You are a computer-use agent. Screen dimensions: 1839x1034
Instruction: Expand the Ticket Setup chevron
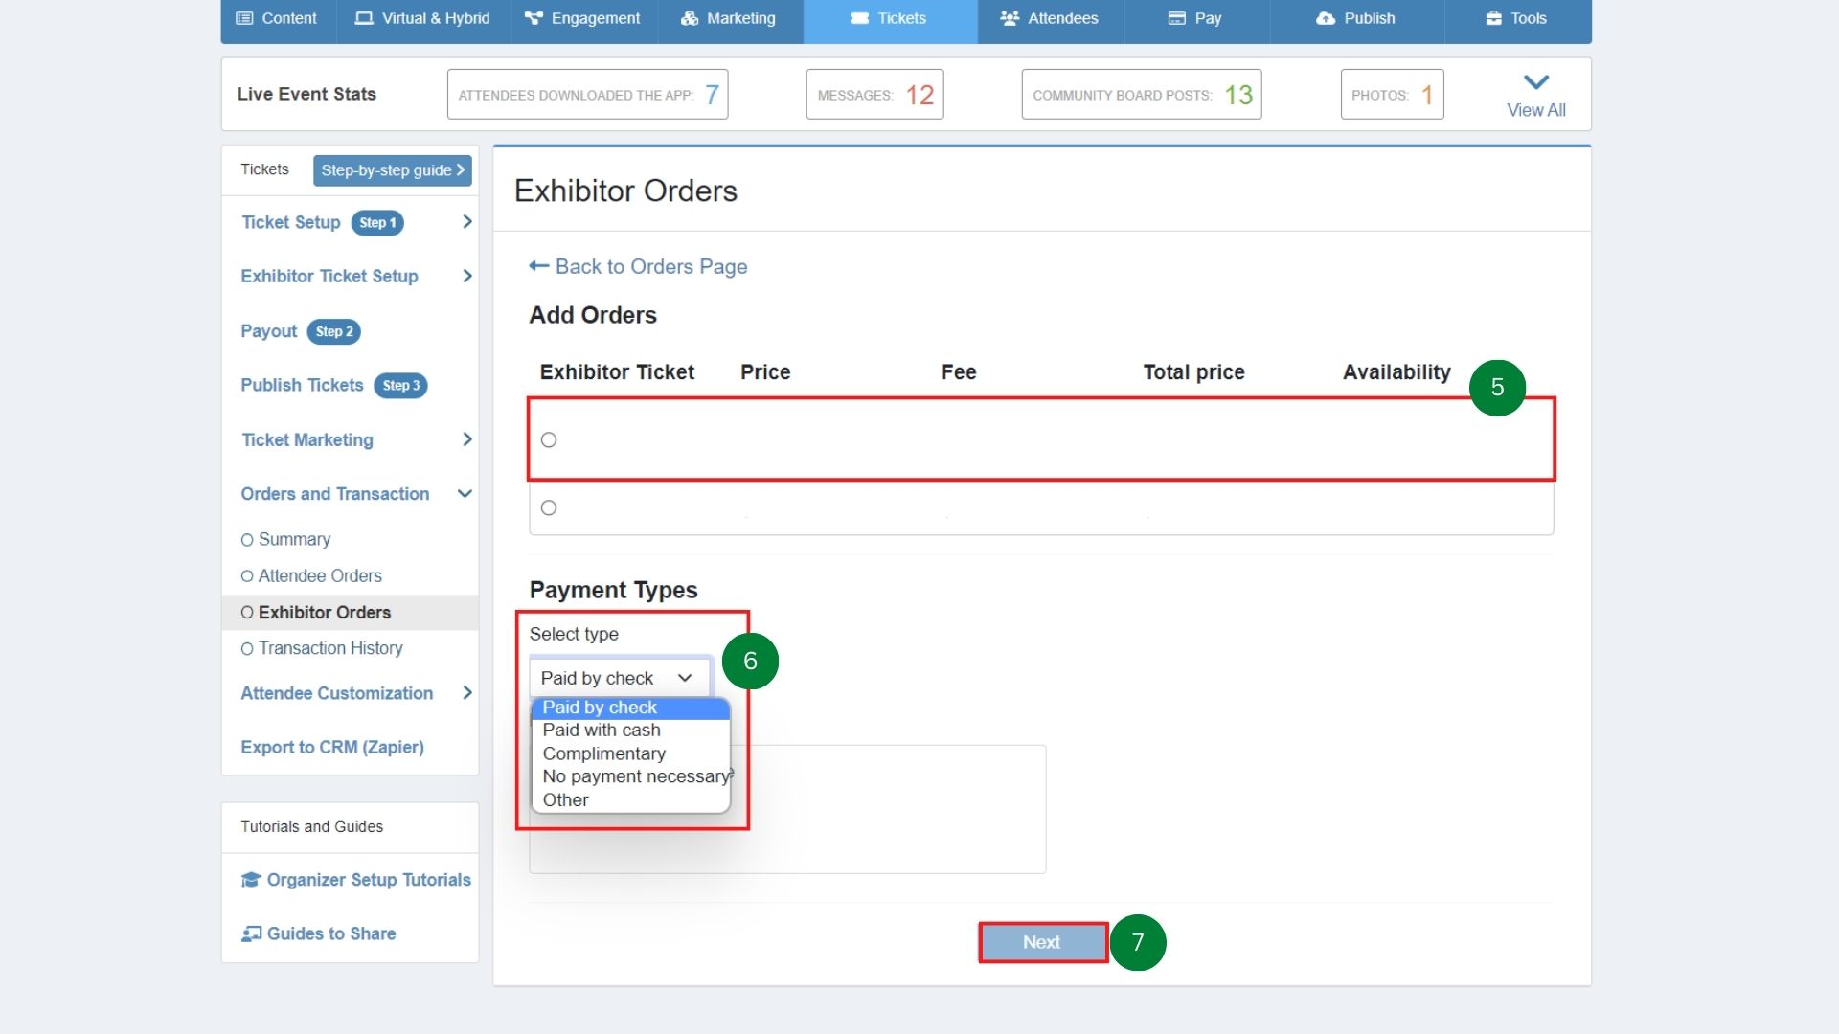pos(467,222)
